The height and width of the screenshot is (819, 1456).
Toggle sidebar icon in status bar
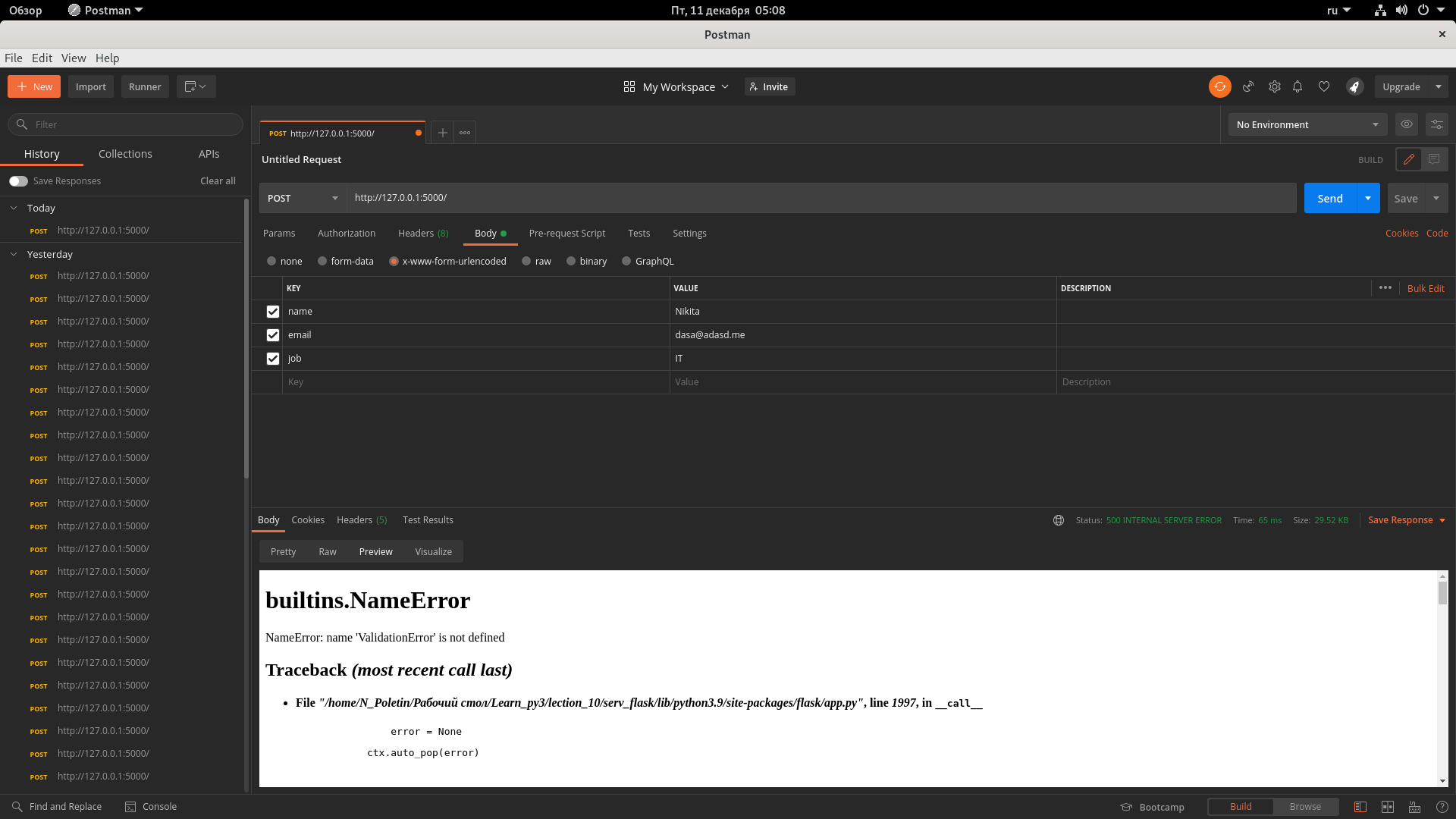click(1360, 807)
